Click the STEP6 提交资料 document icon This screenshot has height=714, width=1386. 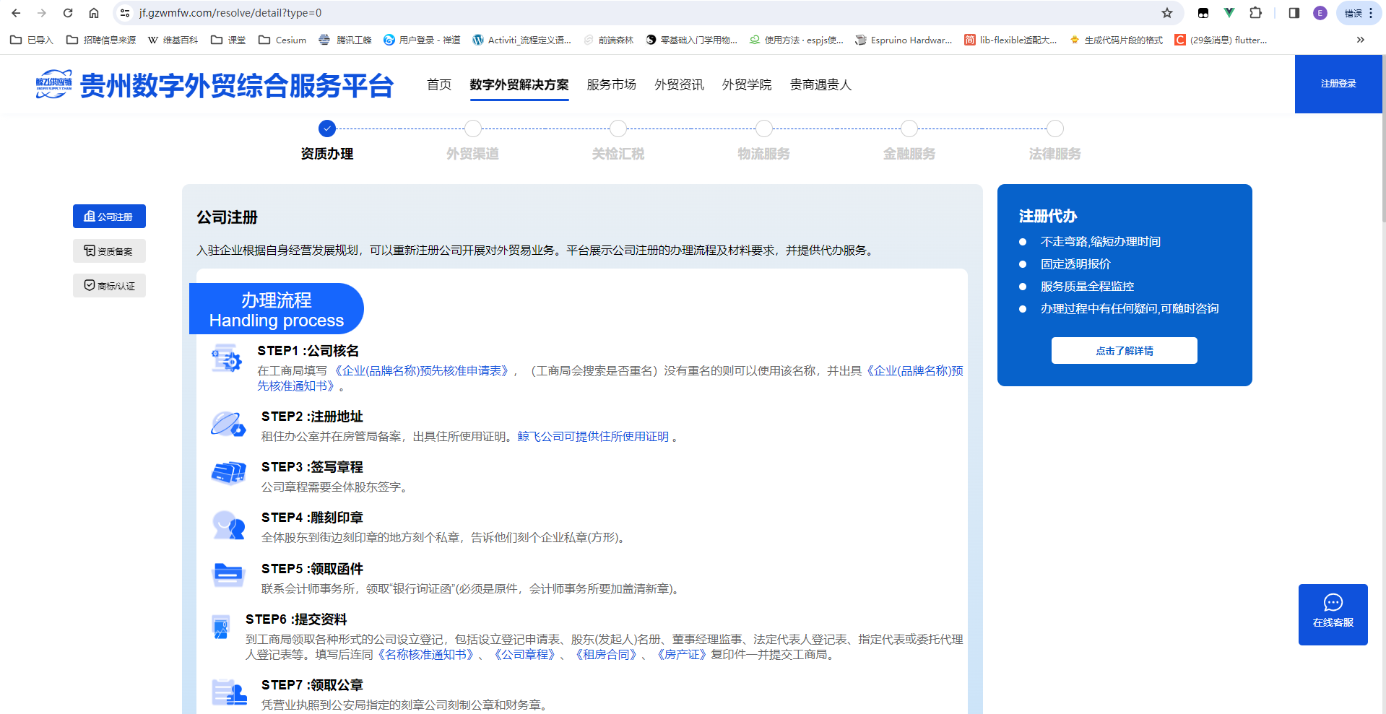[221, 627]
